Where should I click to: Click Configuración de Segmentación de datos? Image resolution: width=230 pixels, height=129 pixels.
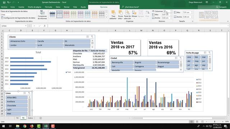click(18, 18)
